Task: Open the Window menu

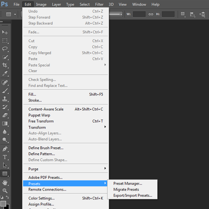Action: 139,5
